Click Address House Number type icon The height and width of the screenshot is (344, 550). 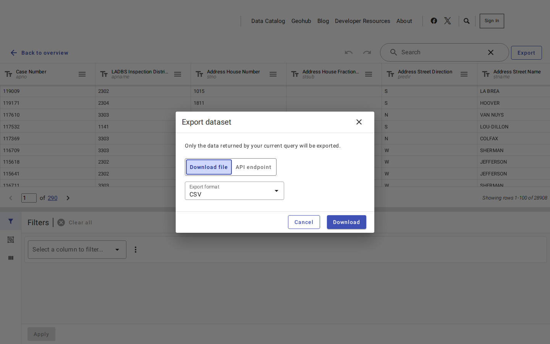[x=199, y=74]
